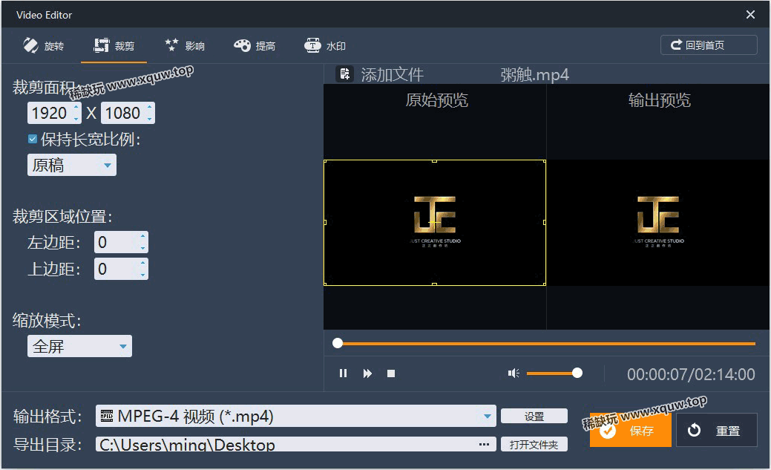Click the volume slider handle
The width and height of the screenshot is (771, 470).
point(577,373)
